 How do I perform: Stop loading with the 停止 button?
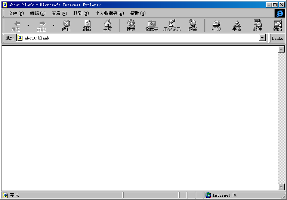(x=67, y=26)
